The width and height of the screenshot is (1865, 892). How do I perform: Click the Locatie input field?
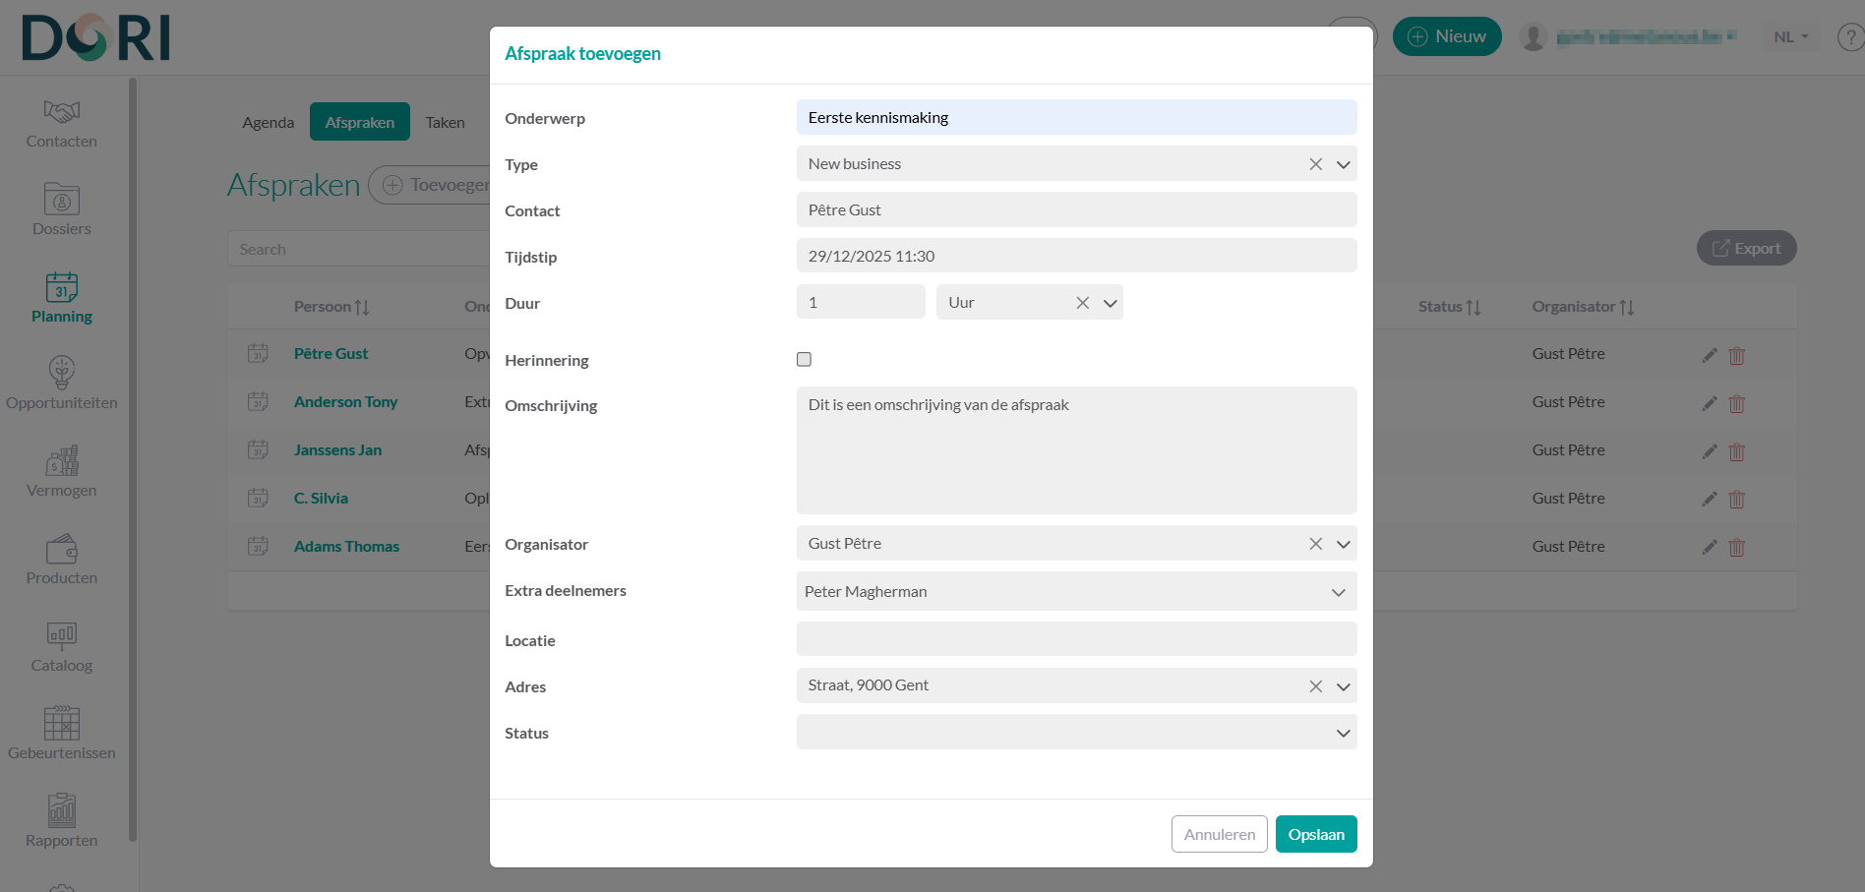click(x=1076, y=639)
